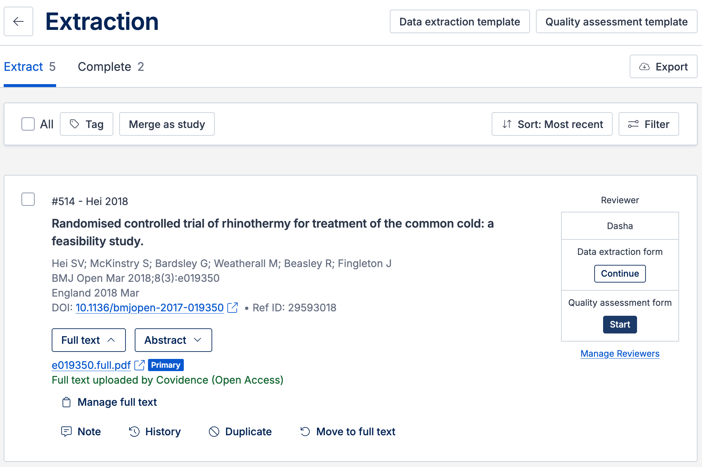Click the History clock icon
702x467 pixels.
click(x=134, y=432)
